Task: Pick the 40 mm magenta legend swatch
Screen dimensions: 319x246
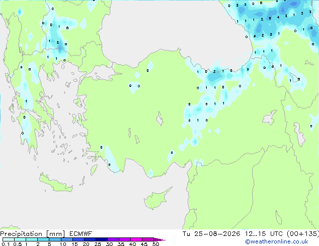Action: (136, 239)
